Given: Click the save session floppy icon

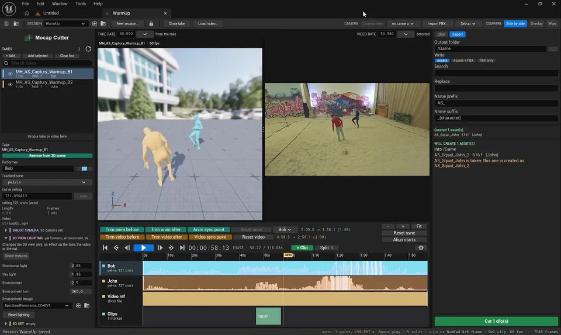Looking at the screenshot, I should point(6,23).
